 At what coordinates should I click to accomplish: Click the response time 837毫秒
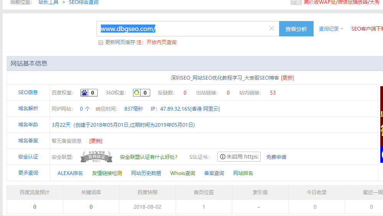pos(134,109)
